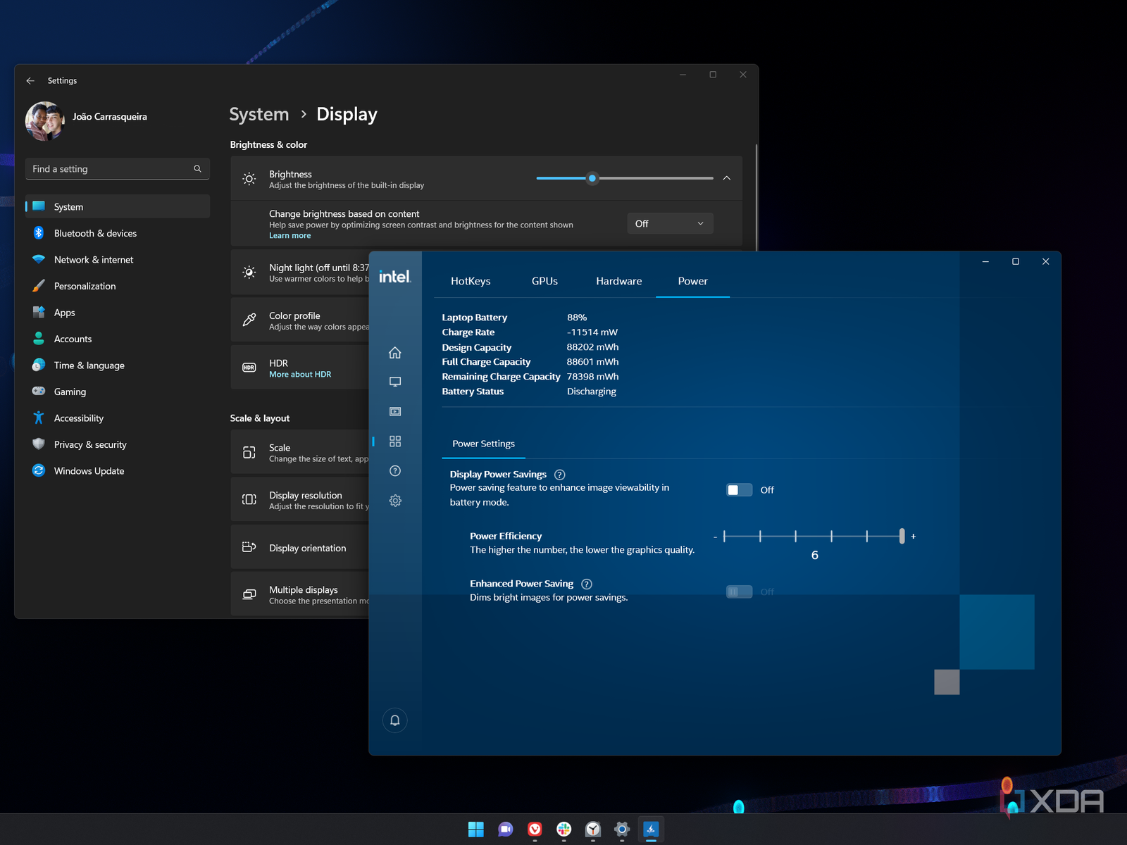Click the Power Efficiency slider handle
The width and height of the screenshot is (1127, 845).
tap(902, 537)
